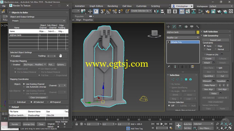Image resolution: width=234 pixels, height=131 pixels.
Task: Open Render Setup teapot icon
Action: [207, 11]
